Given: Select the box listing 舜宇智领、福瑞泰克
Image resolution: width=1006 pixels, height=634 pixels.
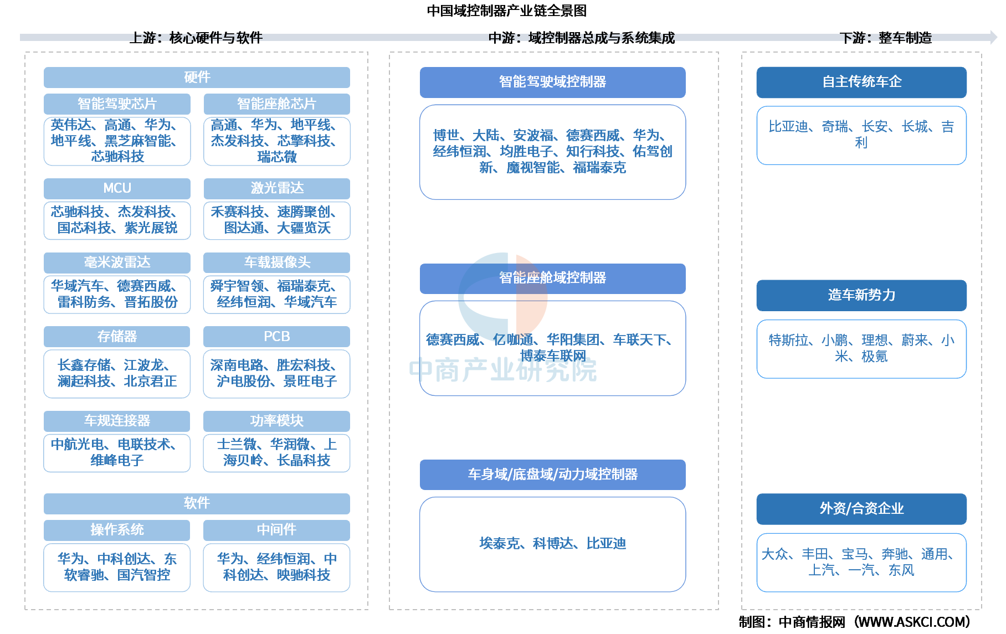Looking at the screenshot, I should [x=277, y=295].
